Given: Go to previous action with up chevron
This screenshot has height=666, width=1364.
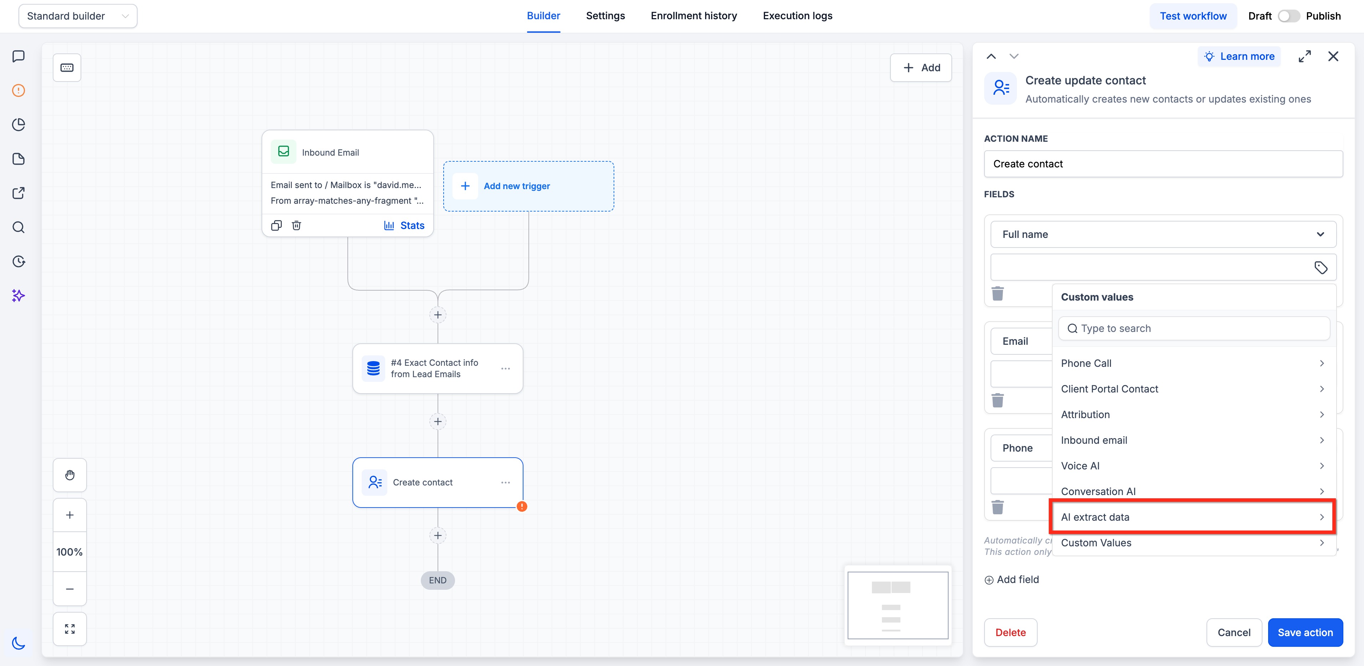Looking at the screenshot, I should 991,56.
